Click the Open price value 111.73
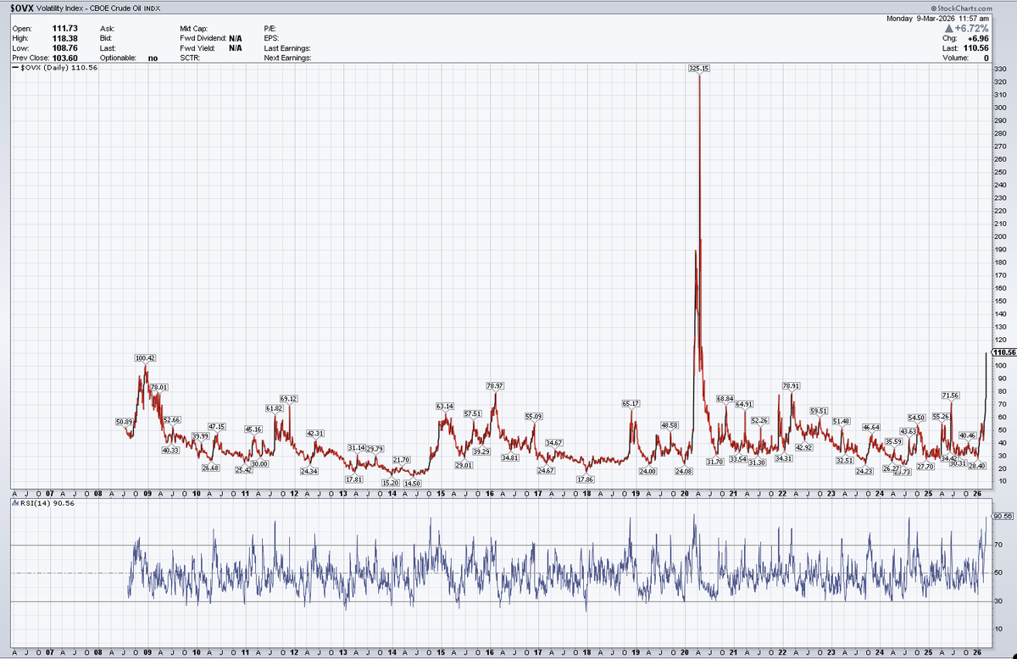 pos(64,28)
